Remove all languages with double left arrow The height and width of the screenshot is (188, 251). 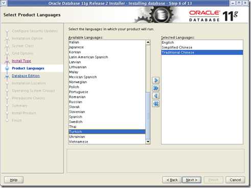(x=155, y=103)
